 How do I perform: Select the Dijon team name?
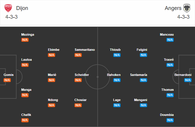pyautogui.click(x=22, y=8)
